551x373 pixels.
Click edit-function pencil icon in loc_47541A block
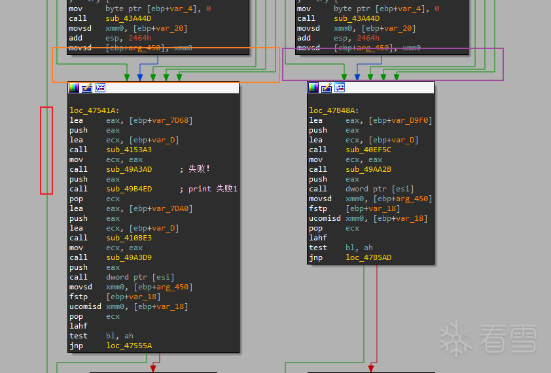pyautogui.click(x=87, y=88)
